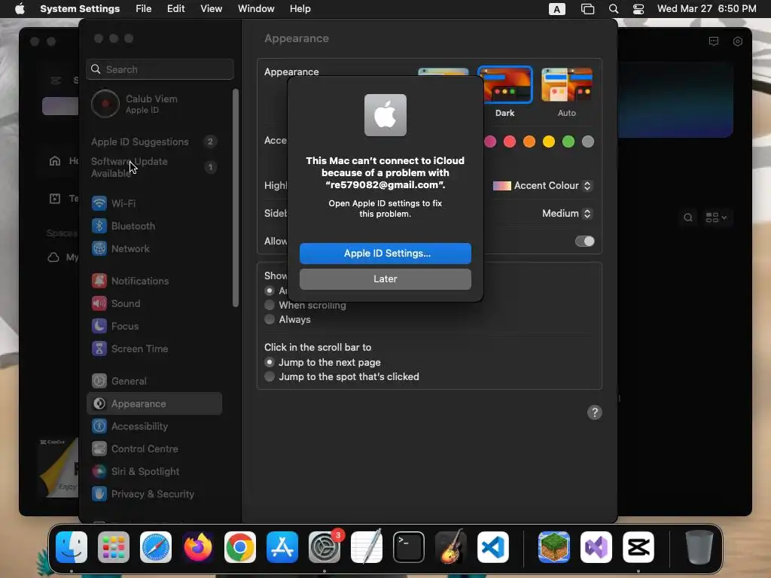Open the System Settings app menu
The image size is (771, 578).
coord(80,9)
